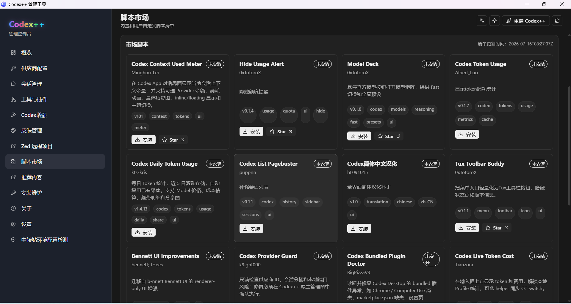Screen dimensions: 571x304
Task: Open the language translation switcher icon
Action: 482,21
